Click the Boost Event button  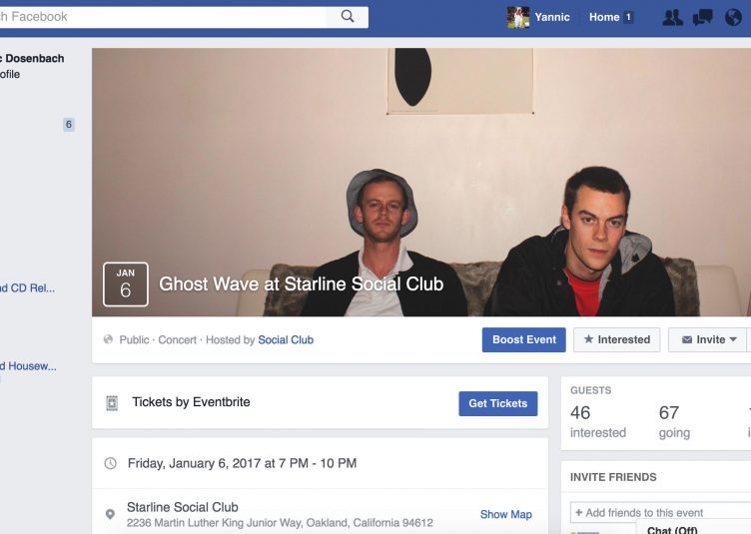(x=524, y=339)
